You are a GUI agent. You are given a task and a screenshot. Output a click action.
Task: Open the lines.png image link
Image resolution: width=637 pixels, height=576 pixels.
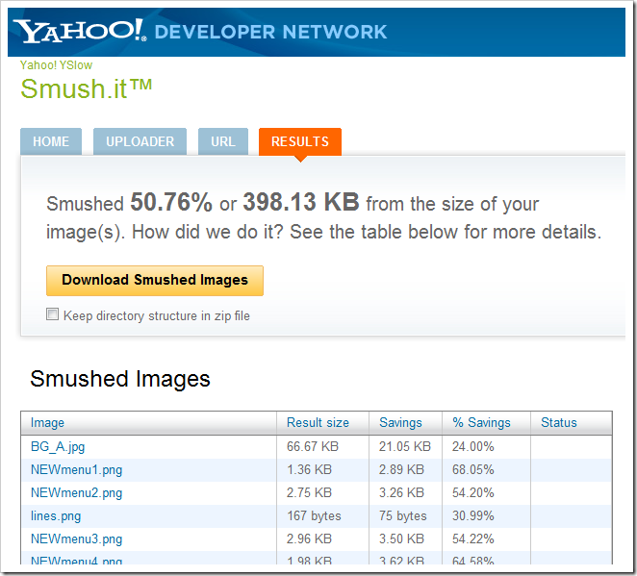(56, 516)
